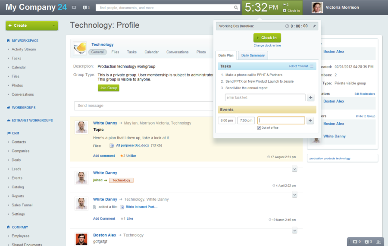The image size is (388, 246).
Task: Add task with plus button beside task field
Action: [310, 97]
